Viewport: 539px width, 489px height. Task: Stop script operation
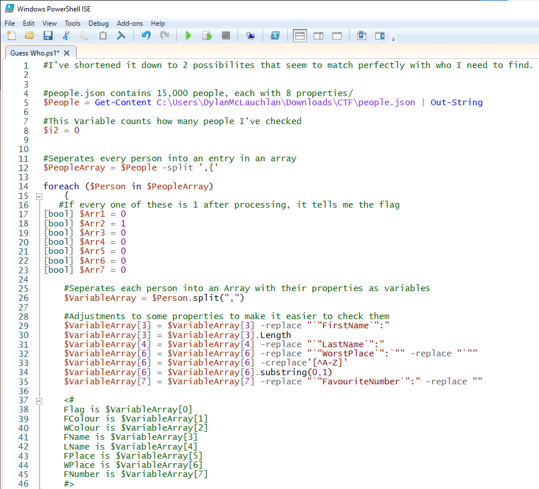[226, 35]
